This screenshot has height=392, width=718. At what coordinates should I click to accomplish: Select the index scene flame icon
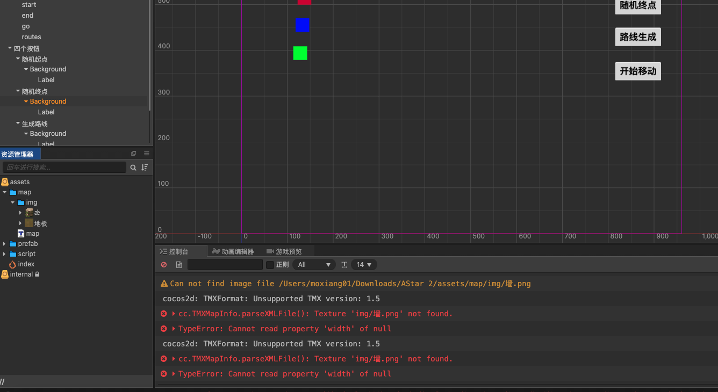coord(13,264)
